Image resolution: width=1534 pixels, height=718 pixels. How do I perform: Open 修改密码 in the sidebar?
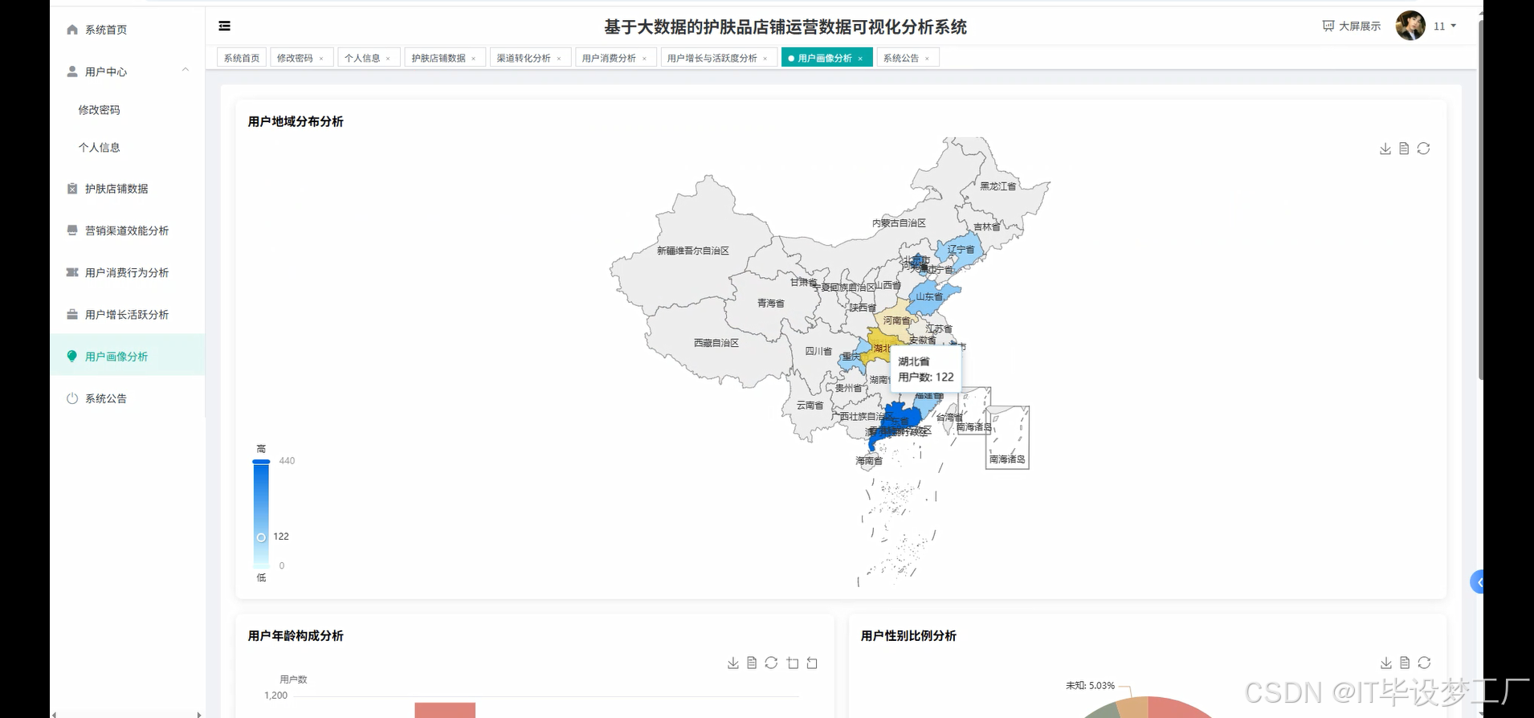click(127, 110)
